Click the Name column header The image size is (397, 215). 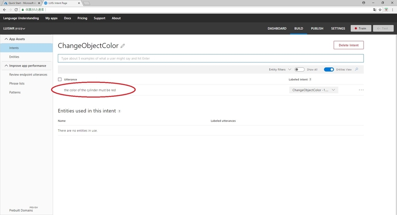62,121
